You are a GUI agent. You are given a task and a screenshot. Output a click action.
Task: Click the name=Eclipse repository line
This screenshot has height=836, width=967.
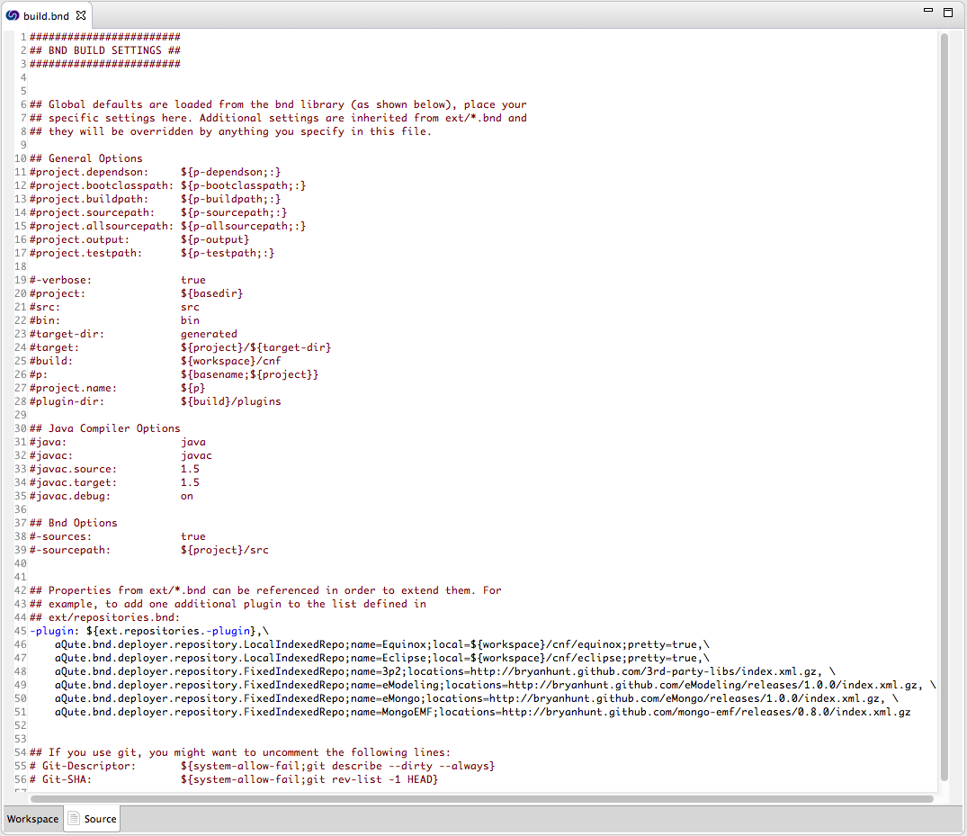tap(381, 659)
